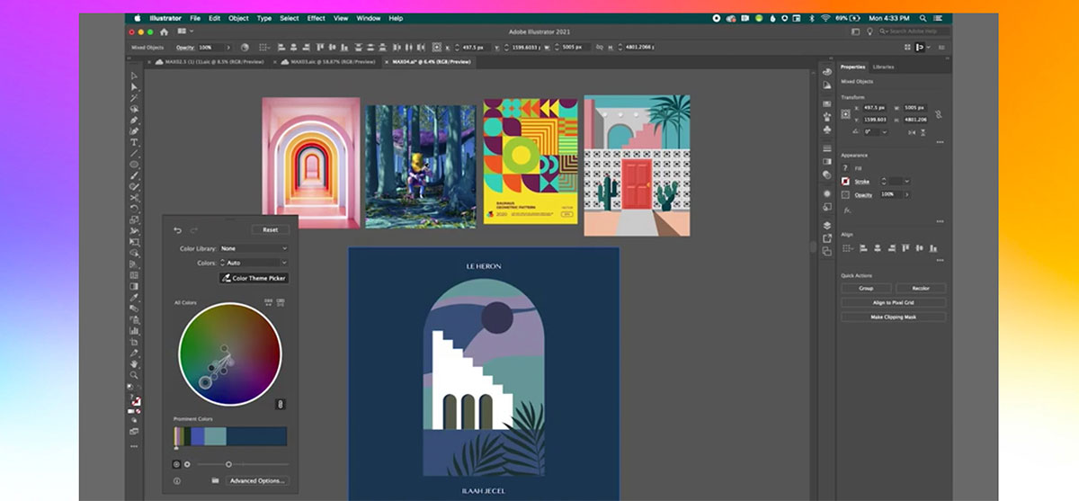This screenshot has height=501, width=1079.
Task: Click the Bauhaus geometric pattern artwork
Action: tap(530, 160)
